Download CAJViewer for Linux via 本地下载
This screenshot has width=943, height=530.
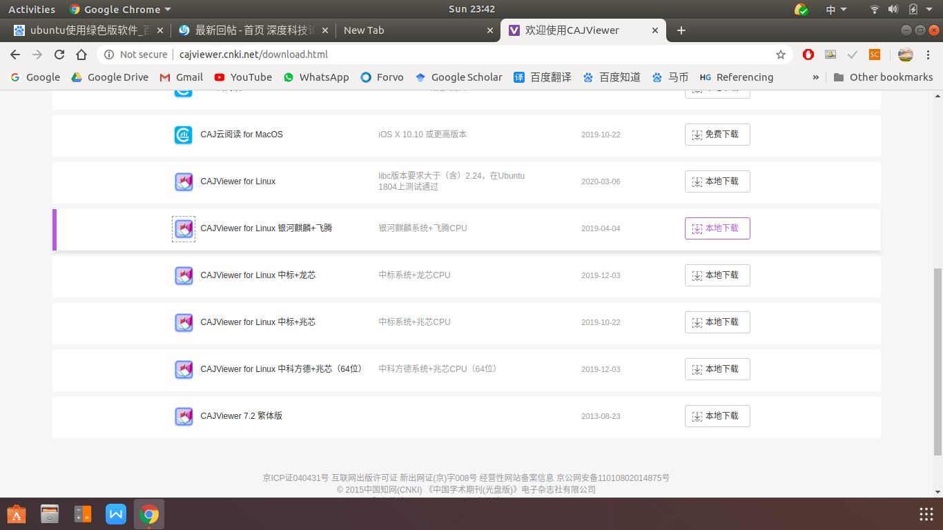click(717, 181)
